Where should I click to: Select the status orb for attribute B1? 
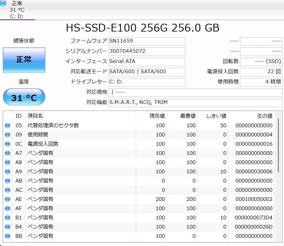tap(8, 218)
